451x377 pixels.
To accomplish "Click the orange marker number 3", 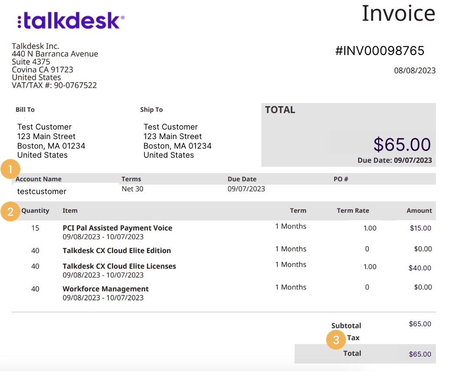I will (x=336, y=340).
